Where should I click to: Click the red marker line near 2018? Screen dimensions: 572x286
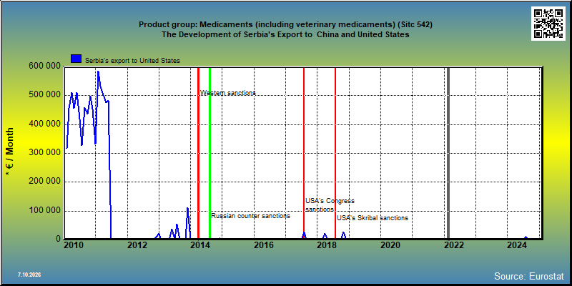(335, 153)
